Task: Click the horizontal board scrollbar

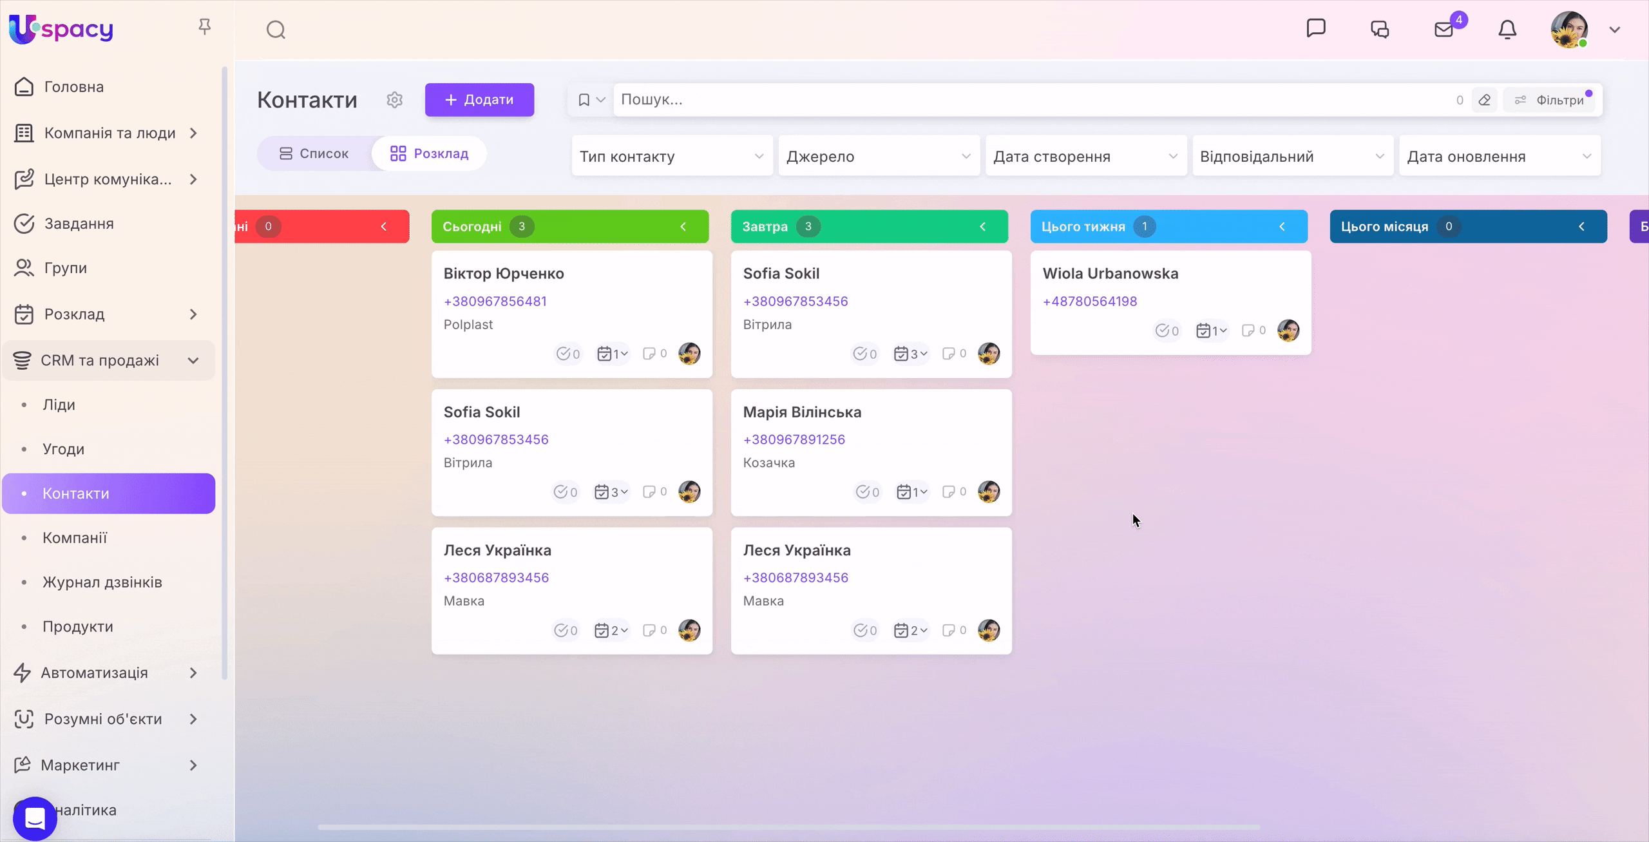Action: [788, 827]
